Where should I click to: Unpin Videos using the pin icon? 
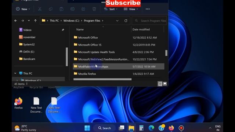pyautogui.click(x=63, y=30)
